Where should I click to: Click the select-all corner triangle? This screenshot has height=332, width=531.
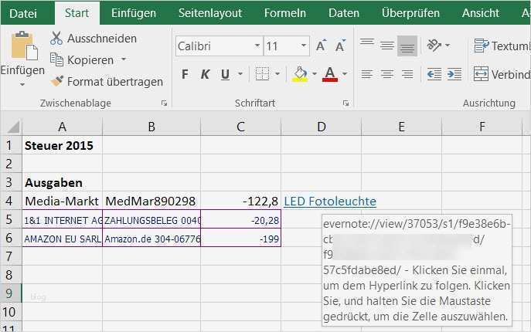(x=12, y=127)
